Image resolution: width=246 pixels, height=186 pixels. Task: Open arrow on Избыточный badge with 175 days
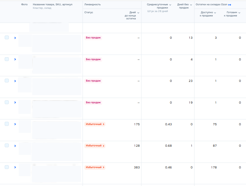pyautogui.click(x=104, y=124)
